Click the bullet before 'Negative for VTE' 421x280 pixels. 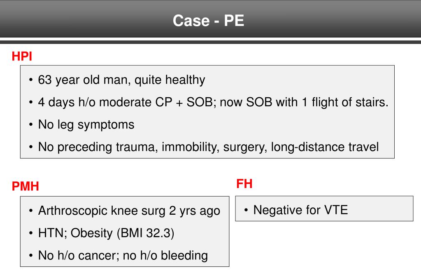[x=246, y=210]
